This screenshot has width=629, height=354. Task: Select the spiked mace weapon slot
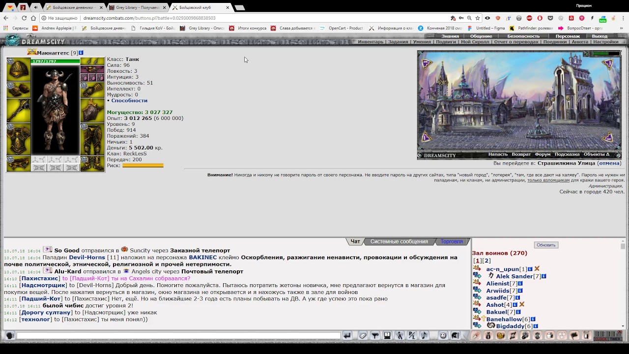(x=19, y=110)
